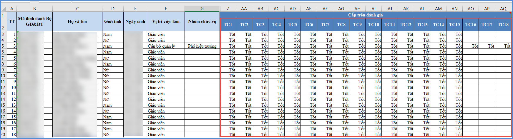Select row 20 header

pyautogui.click(x=3, y=134)
